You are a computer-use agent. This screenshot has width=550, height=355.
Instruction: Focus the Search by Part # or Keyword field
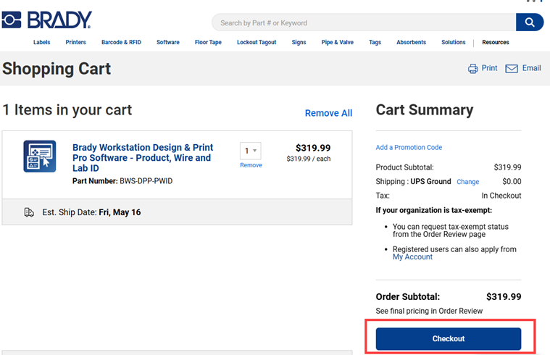364,22
